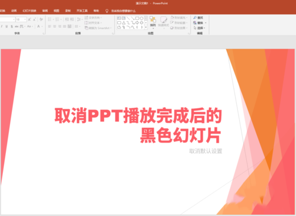Open 形状填充 (Shape Fill) options
The width and height of the screenshot is (296, 216).
tap(179, 18)
